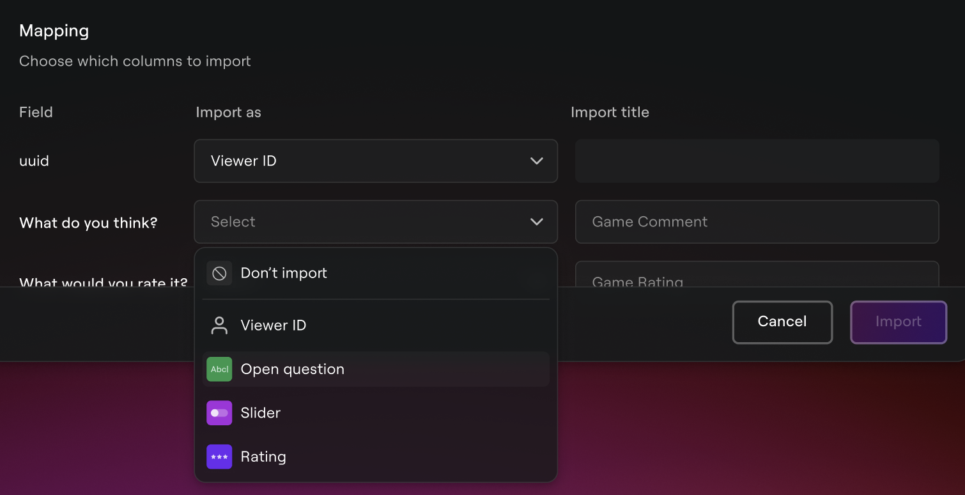Focus the Game Comment import title field

point(757,222)
